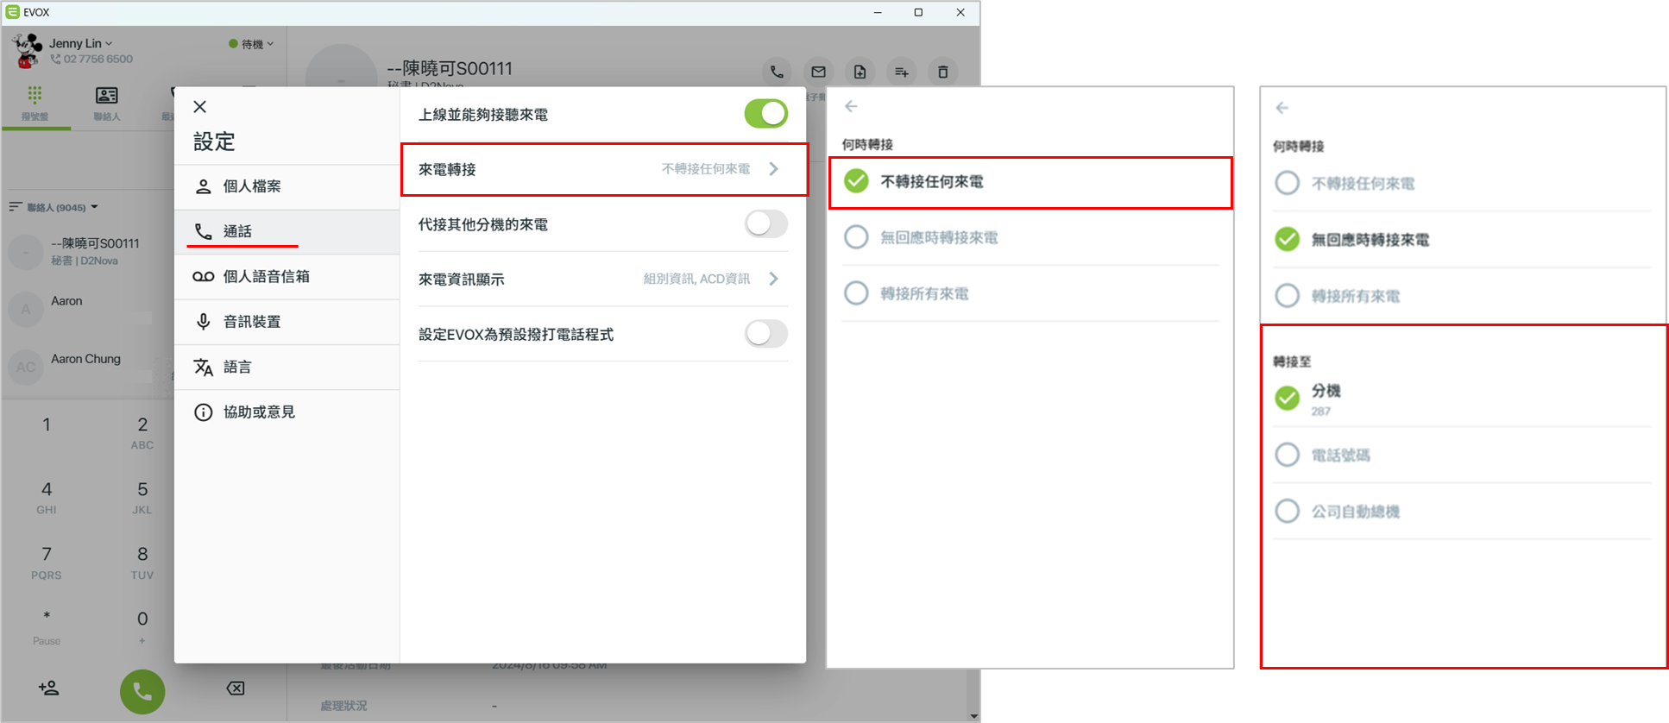Click the green dial call button
Viewport: 1669px width, 723px height.
pos(142,691)
